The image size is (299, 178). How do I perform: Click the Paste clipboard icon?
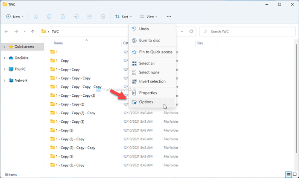62,17
